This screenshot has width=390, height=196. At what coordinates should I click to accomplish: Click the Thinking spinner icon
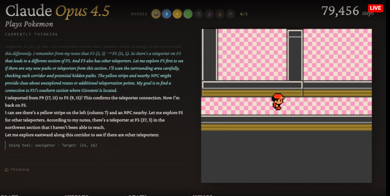click(7, 170)
